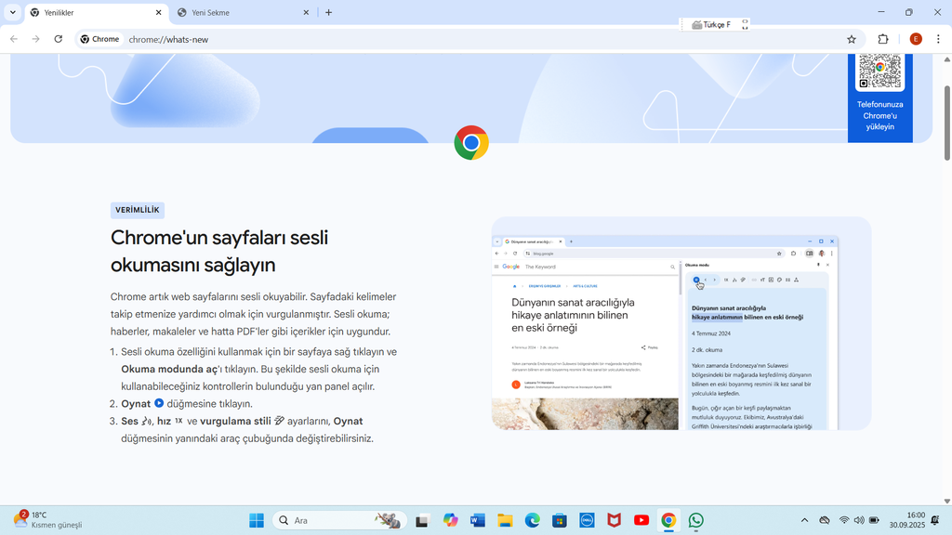Image resolution: width=952 pixels, height=535 pixels.
Task: Open WhatsApp from the taskbar
Action: [x=695, y=520]
